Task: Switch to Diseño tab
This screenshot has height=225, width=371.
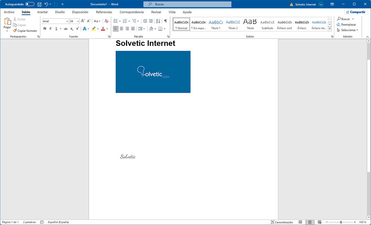Action: tap(60, 12)
